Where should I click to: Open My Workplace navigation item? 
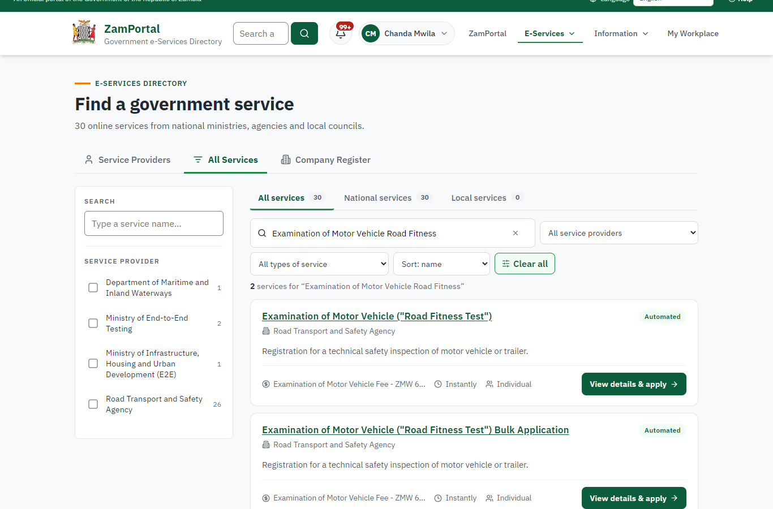tap(693, 33)
